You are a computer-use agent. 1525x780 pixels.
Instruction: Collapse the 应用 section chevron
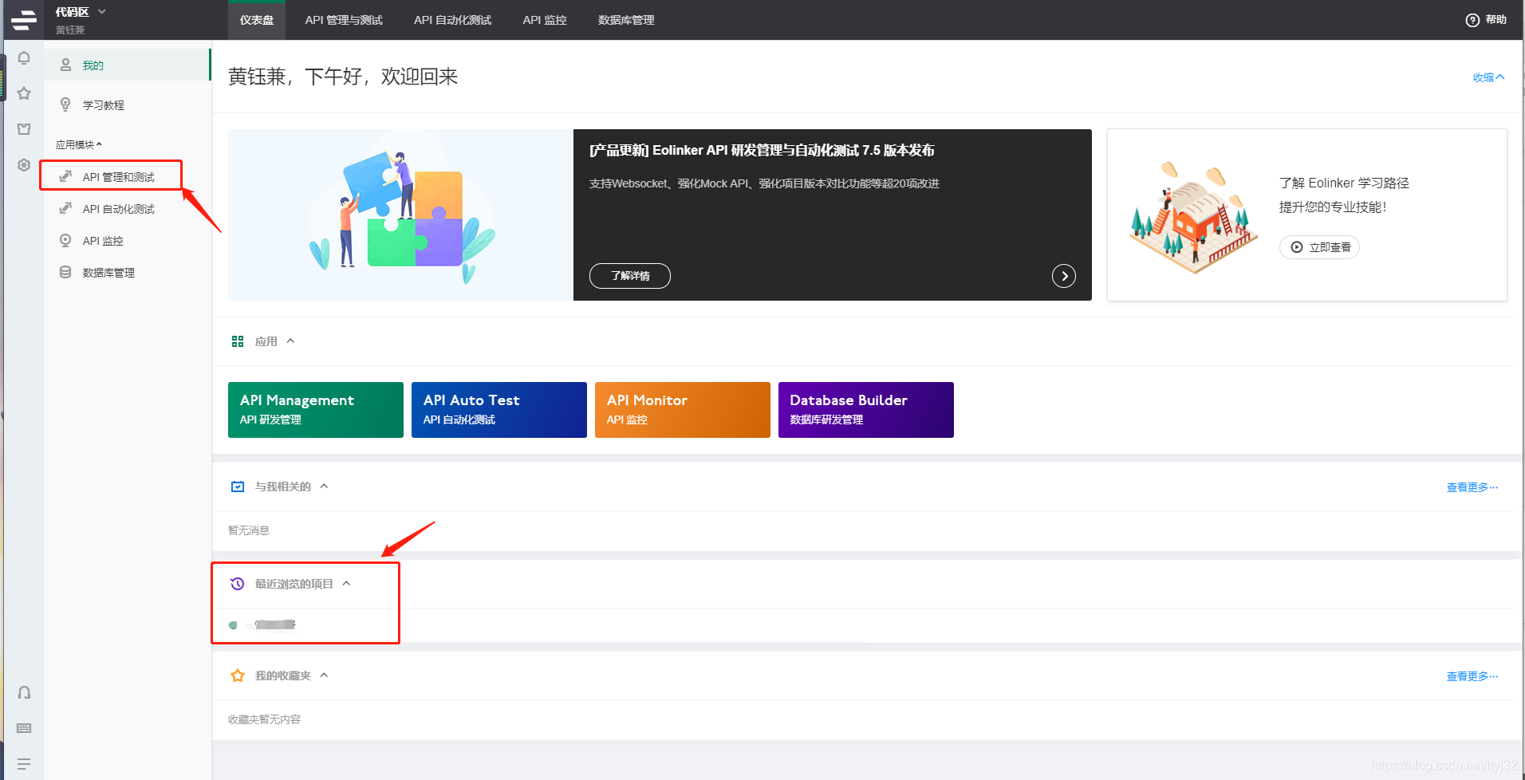[x=291, y=341]
